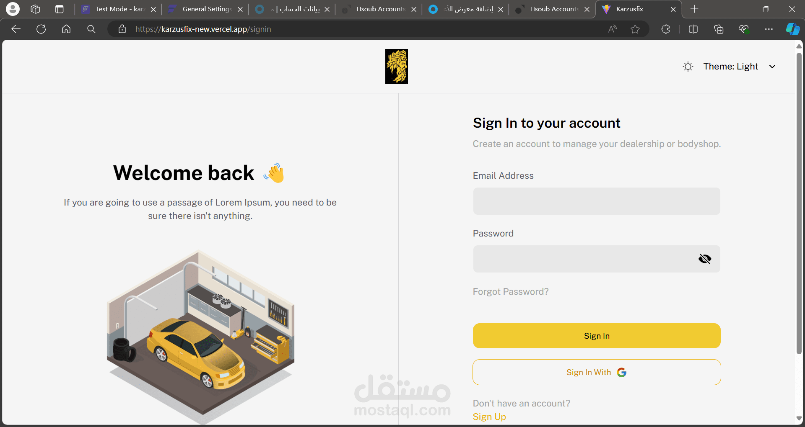Image resolution: width=805 pixels, height=427 pixels.
Task: Open browser extensions puzzle icon
Action: pyautogui.click(x=666, y=29)
